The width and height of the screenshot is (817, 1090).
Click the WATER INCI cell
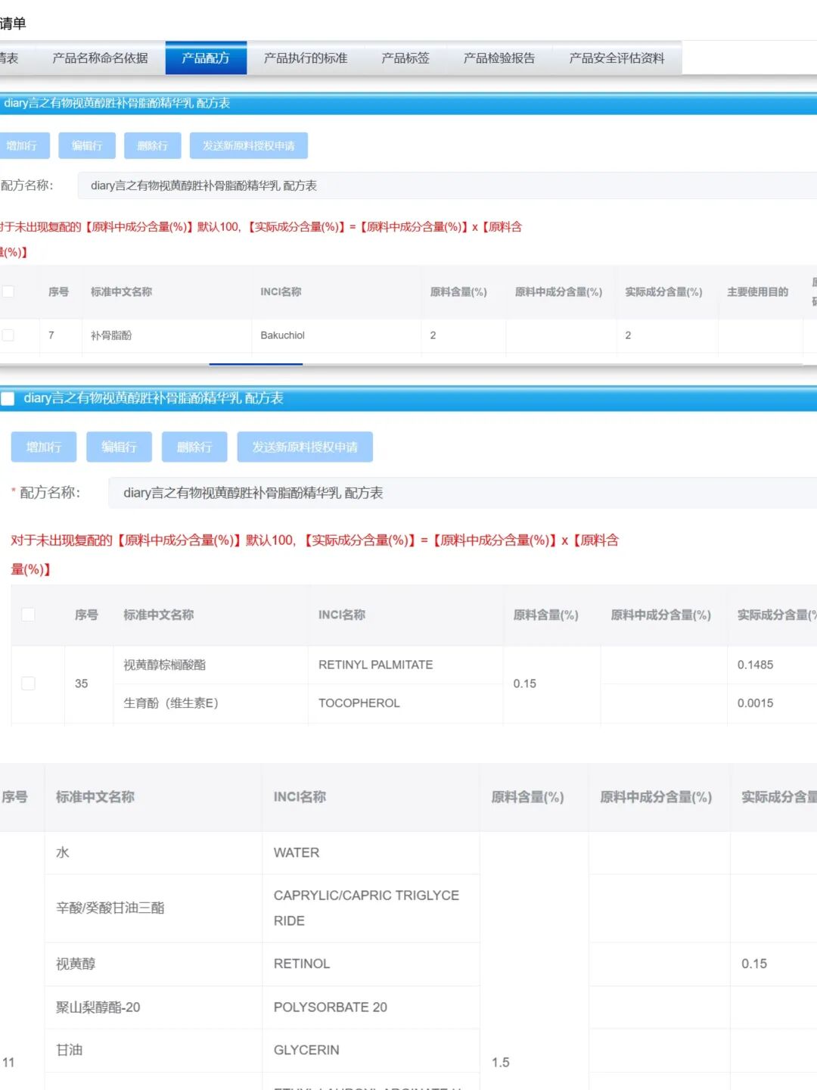pyautogui.click(x=371, y=853)
